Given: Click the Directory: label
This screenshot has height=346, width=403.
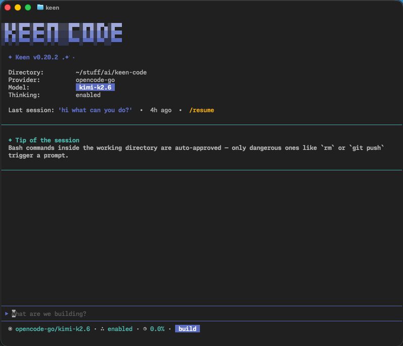Looking at the screenshot, I should 26,72.
